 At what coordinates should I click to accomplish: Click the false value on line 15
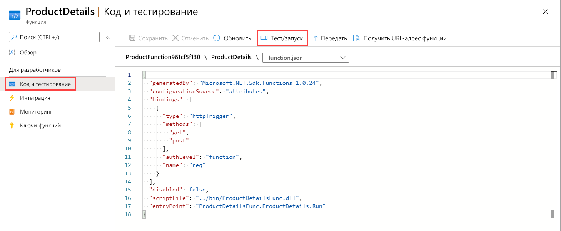[198, 190]
